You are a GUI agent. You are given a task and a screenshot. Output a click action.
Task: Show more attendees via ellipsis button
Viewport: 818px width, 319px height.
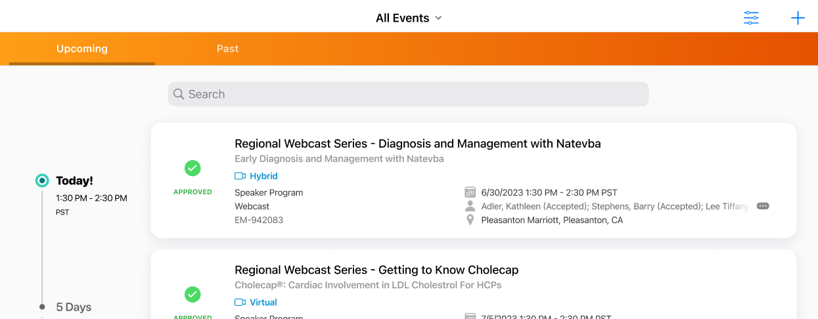(x=763, y=206)
